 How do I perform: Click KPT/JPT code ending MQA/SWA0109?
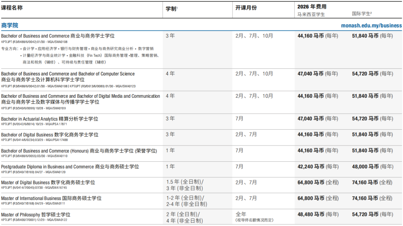[34, 108]
